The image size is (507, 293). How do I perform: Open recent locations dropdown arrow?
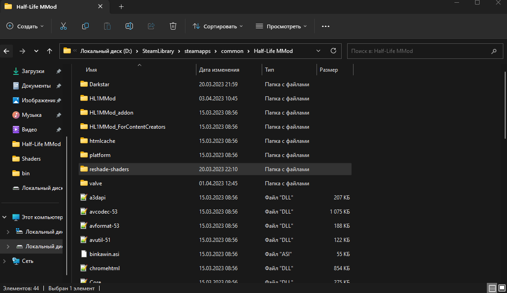pyautogui.click(x=36, y=51)
